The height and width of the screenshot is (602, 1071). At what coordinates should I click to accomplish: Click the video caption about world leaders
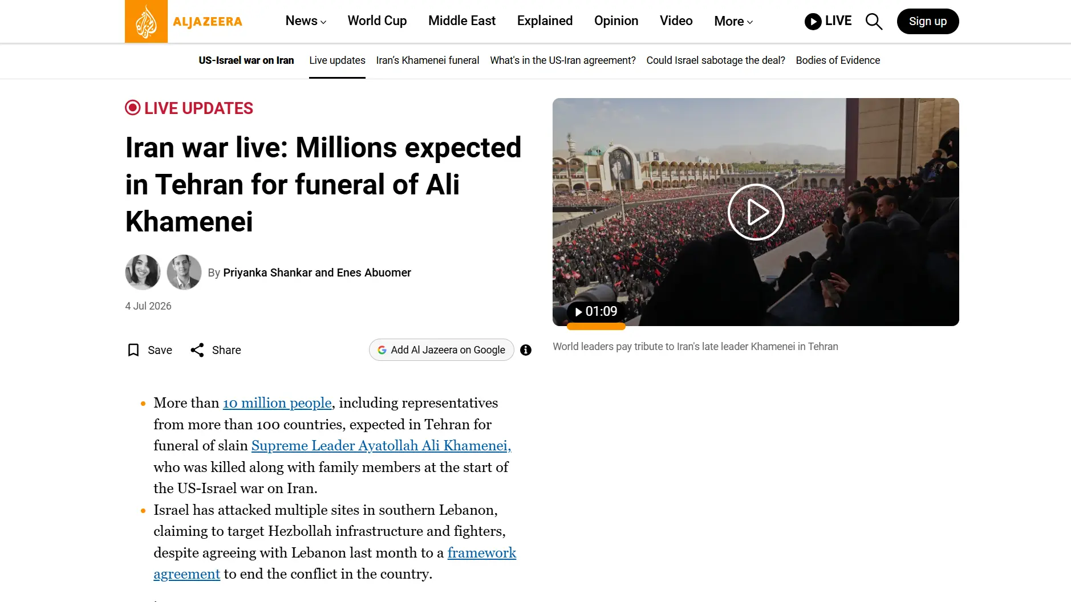(695, 347)
